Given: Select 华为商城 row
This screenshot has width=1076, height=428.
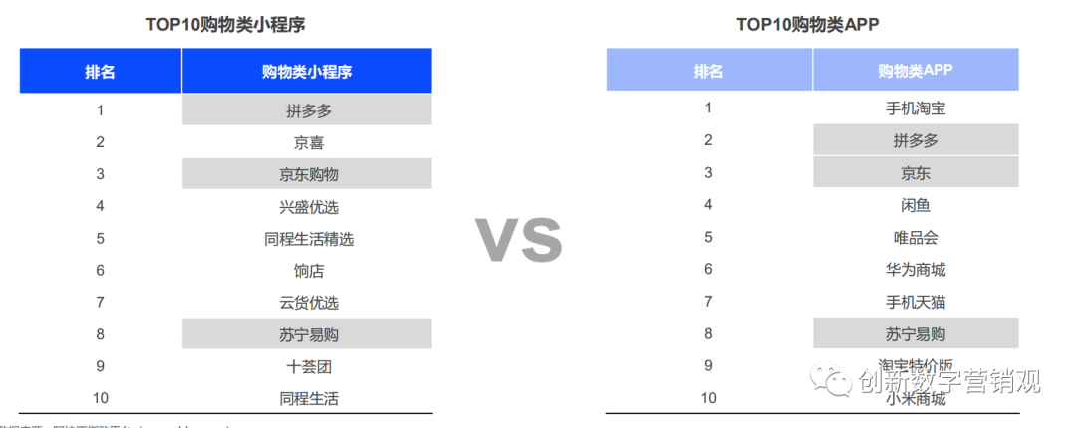Looking at the screenshot, I should [916, 269].
